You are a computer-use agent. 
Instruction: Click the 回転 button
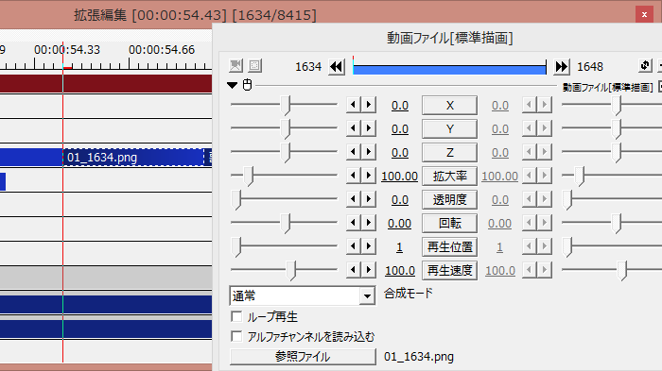[x=449, y=223]
